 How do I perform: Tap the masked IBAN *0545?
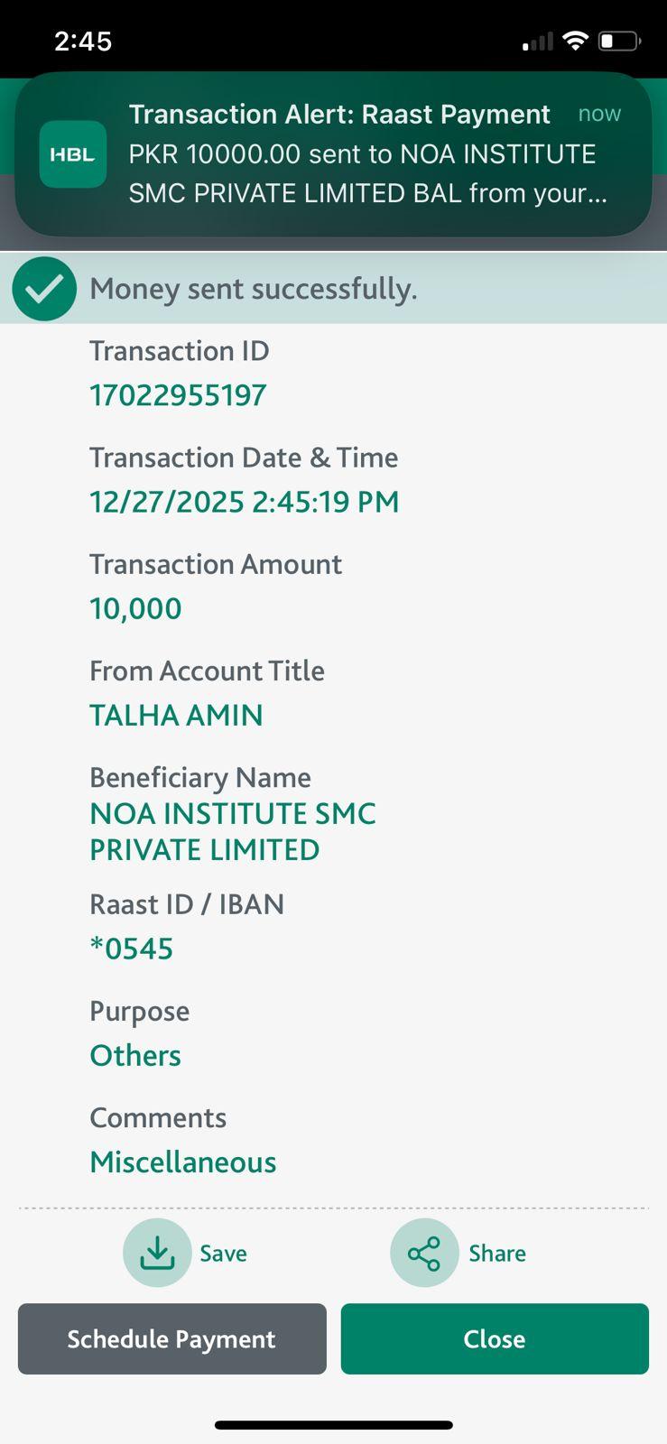(x=131, y=949)
